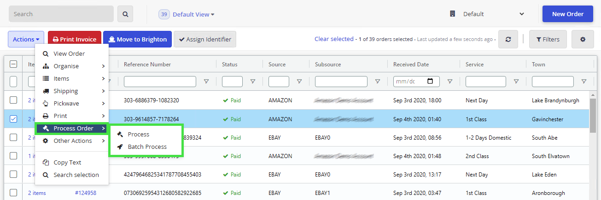Image resolution: width=601 pixels, height=200 pixels.
Task: Choose View Order in Actions menu
Action: (69, 53)
